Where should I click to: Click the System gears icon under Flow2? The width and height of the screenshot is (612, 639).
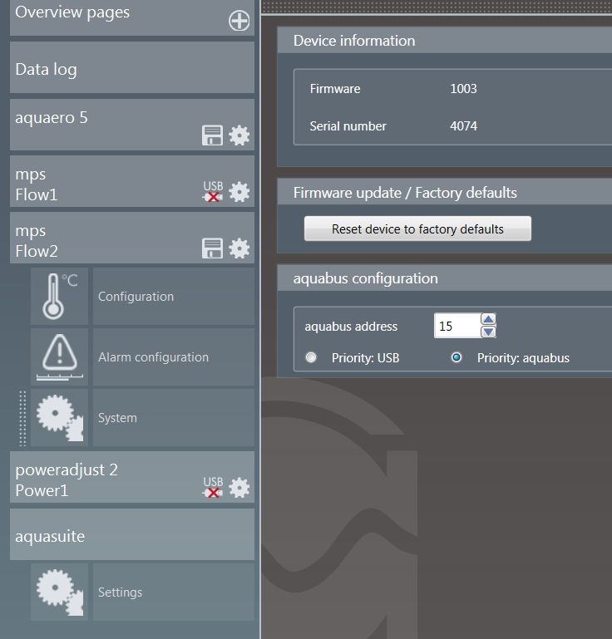coord(60,418)
